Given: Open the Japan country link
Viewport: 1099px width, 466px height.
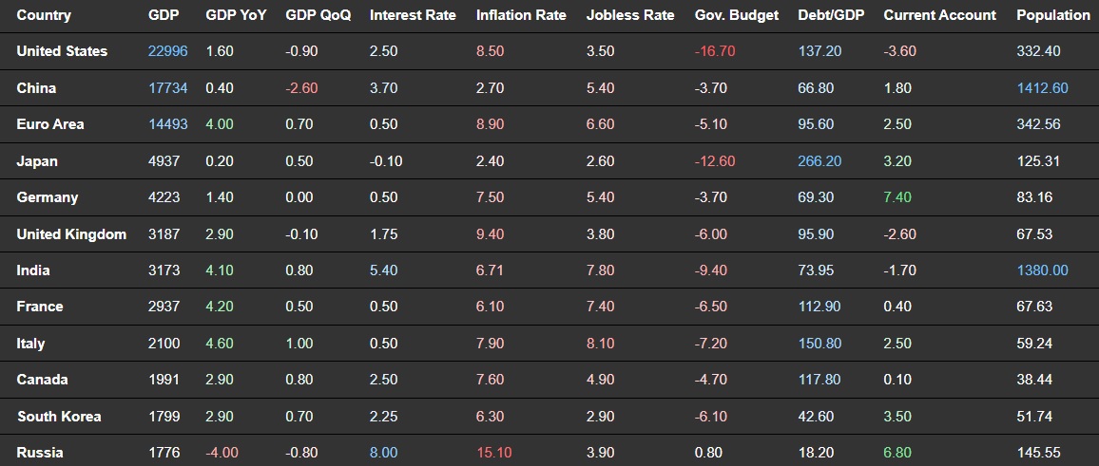Looking at the screenshot, I should point(37,161).
